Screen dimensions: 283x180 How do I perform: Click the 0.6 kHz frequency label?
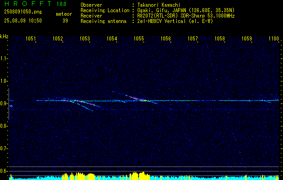click(4, 171)
